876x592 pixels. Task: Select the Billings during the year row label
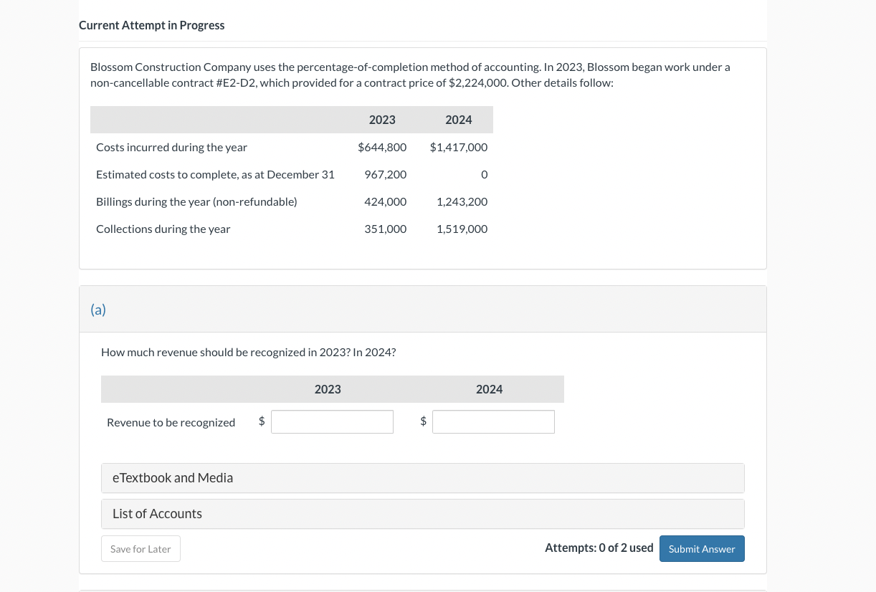(x=196, y=202)
